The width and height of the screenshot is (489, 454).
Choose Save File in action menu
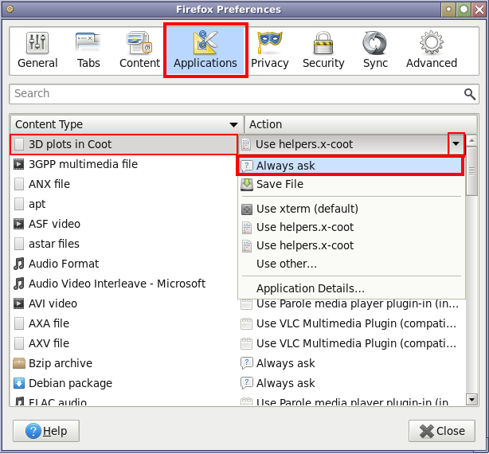pyautogui.click(x=350, y=184)
